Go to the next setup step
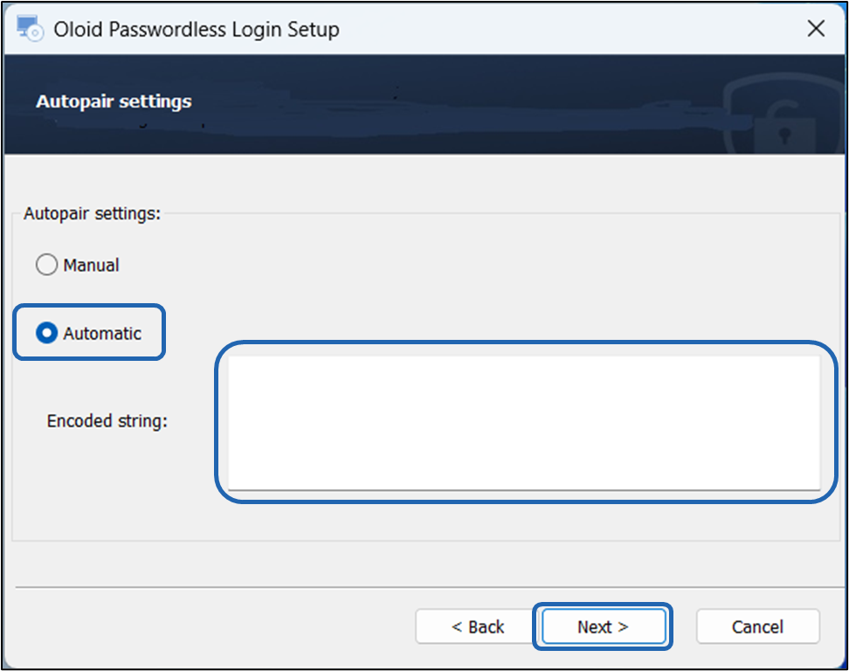 (x=604, y=626)
